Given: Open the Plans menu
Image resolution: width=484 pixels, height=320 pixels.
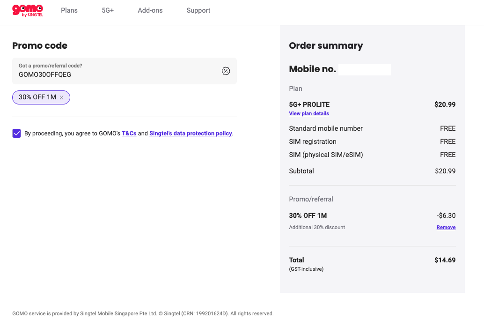Looking at the screenshot, I should 69,10.
